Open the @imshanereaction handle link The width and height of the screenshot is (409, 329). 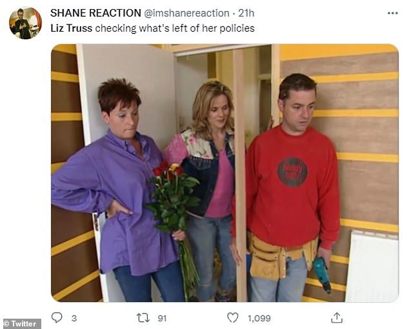click(187, 13)
